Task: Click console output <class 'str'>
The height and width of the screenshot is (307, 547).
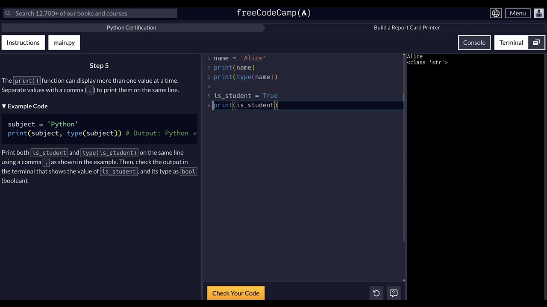Action: (427, 62)
